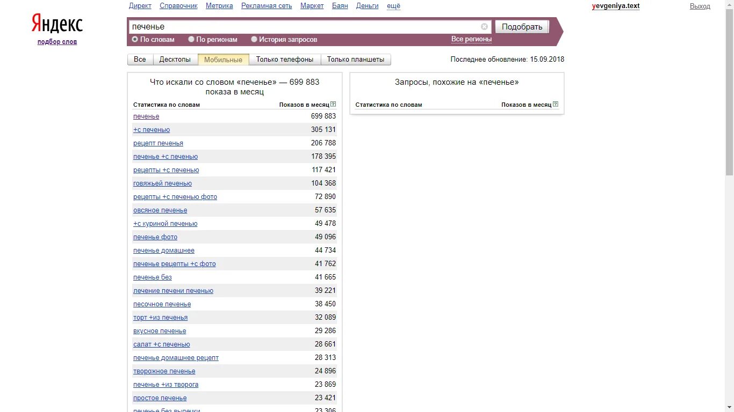The height and width of the screenshot is (412, 734).
Task: Select the 'История запросов' radio button
Action: pos(254,39)
